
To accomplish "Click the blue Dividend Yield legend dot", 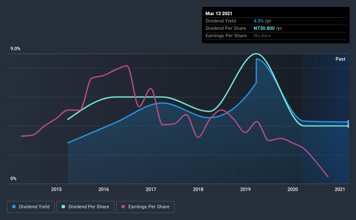I will (x=14, y=207).
